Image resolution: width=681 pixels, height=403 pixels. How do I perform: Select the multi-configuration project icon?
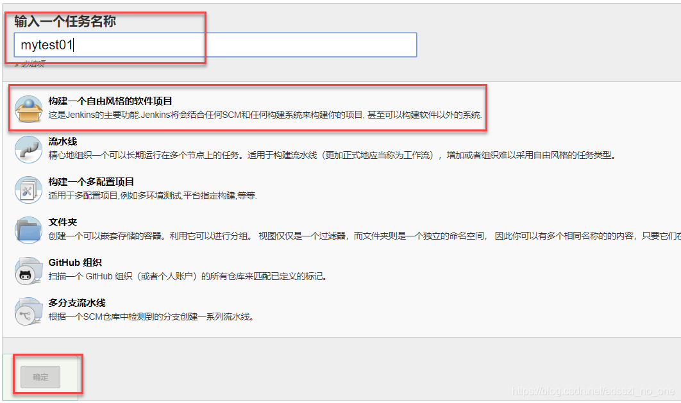(29, 190)
